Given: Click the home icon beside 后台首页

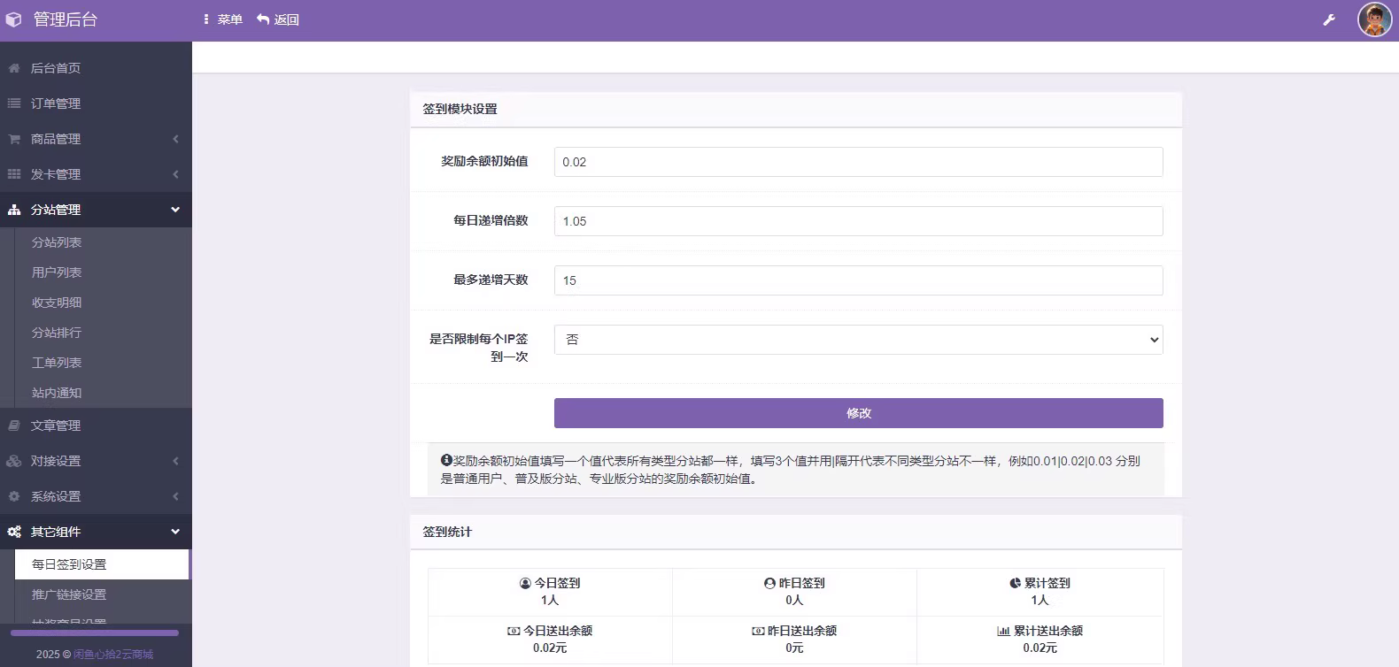Looking at the screenshot, I should pyautogui.click(x=14, y=68).
